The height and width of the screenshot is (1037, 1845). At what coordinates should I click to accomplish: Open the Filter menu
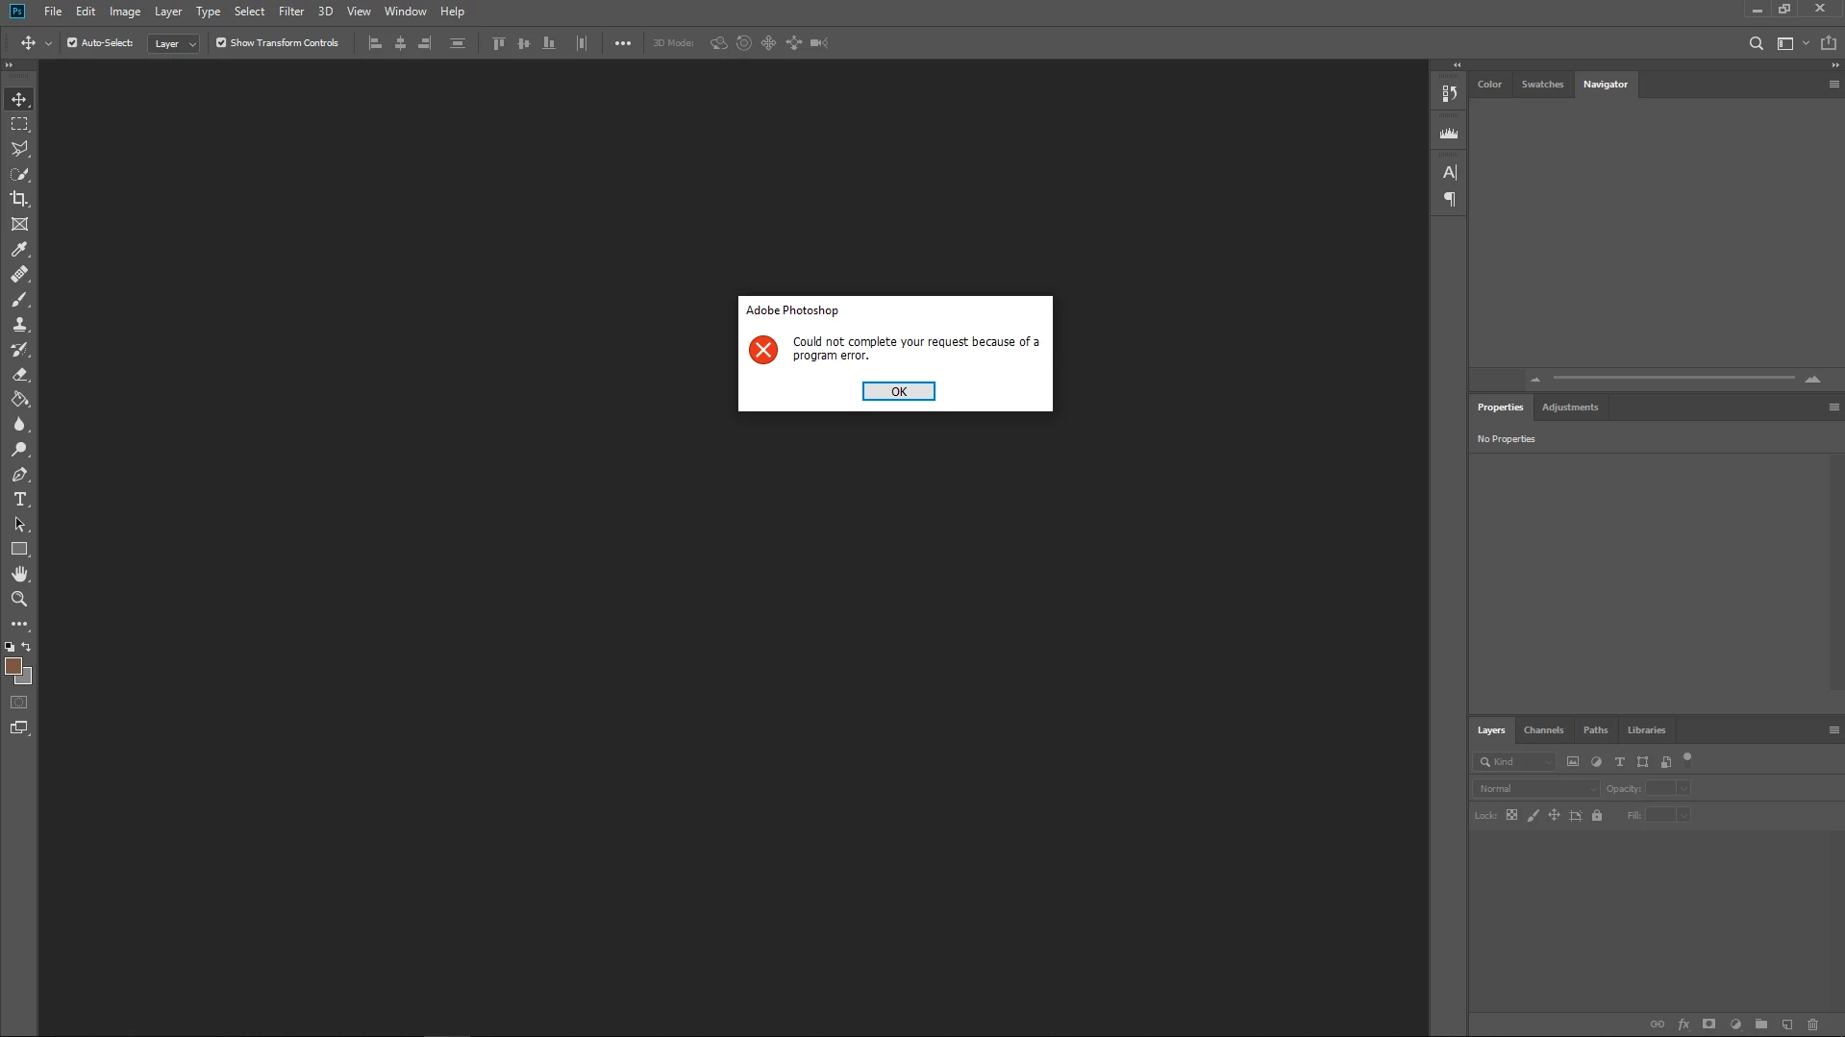(x=291, y=12)
